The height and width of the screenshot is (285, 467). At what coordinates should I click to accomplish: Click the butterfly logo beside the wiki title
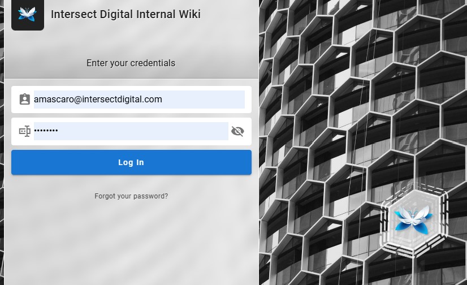pyautogui.click(x=27, y=14)
